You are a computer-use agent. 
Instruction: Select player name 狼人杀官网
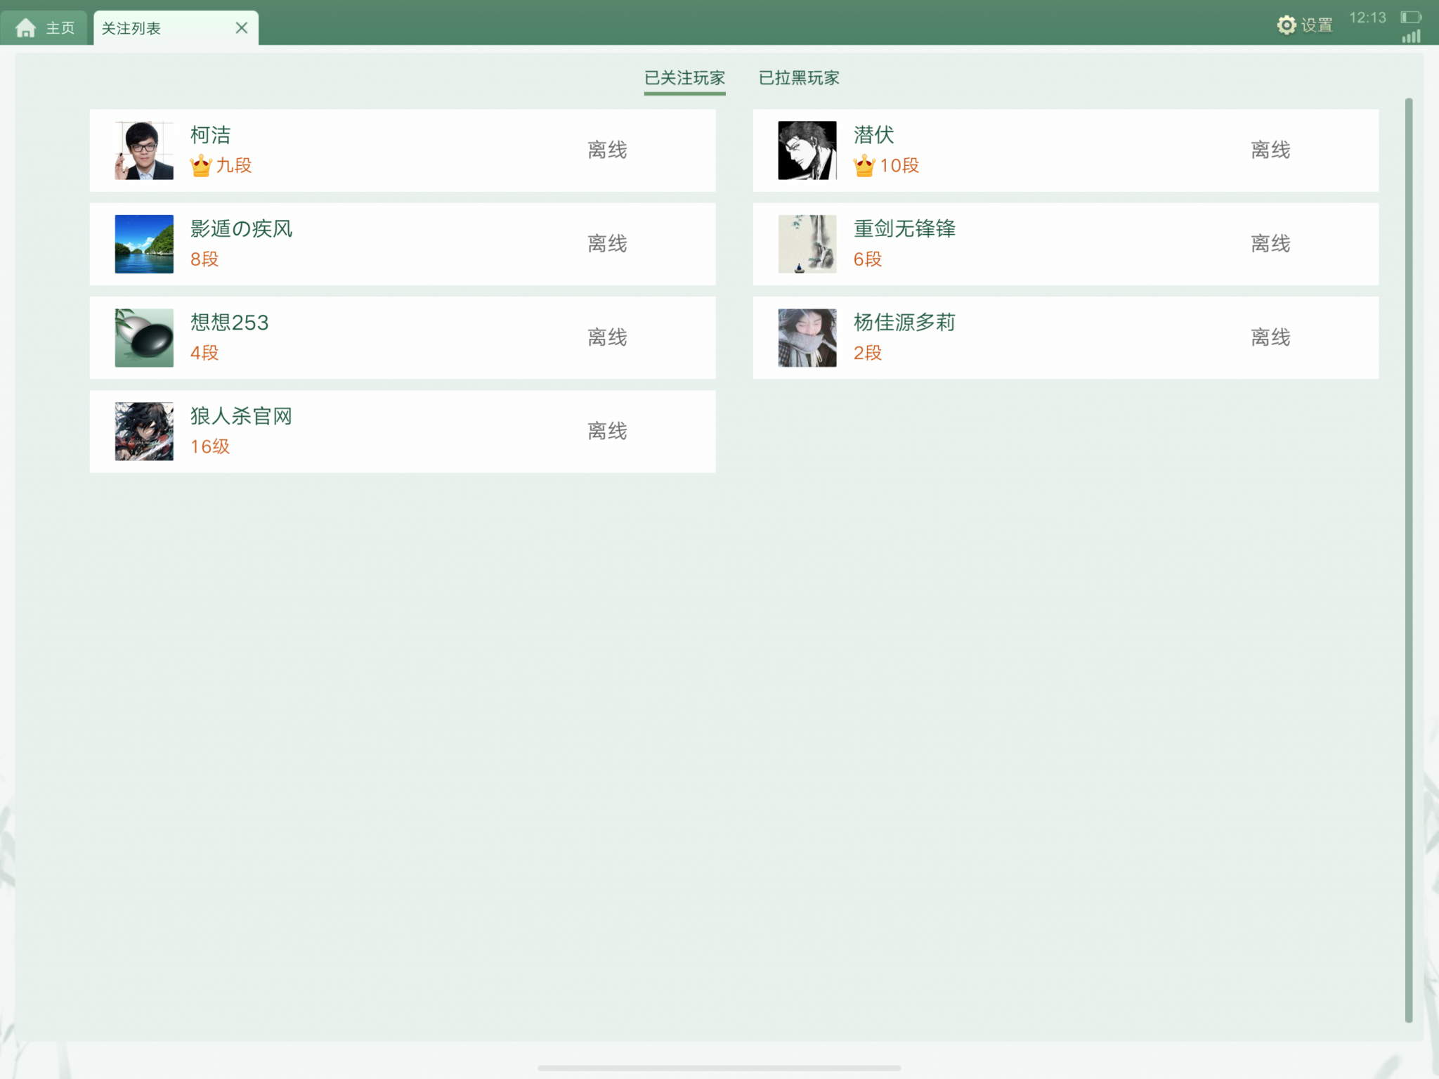coord(241,416)
